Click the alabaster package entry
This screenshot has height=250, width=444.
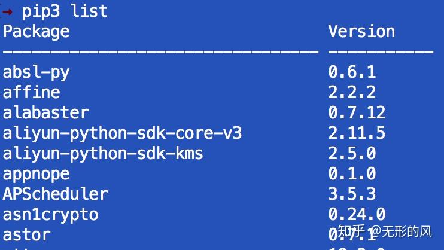point(46,112)
